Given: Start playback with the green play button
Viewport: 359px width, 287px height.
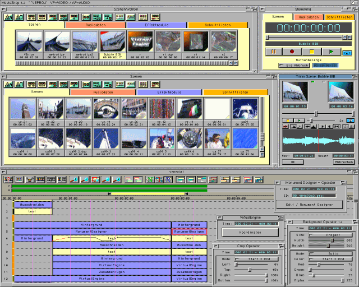Looking at the screenshot, I should coord(332,52).
